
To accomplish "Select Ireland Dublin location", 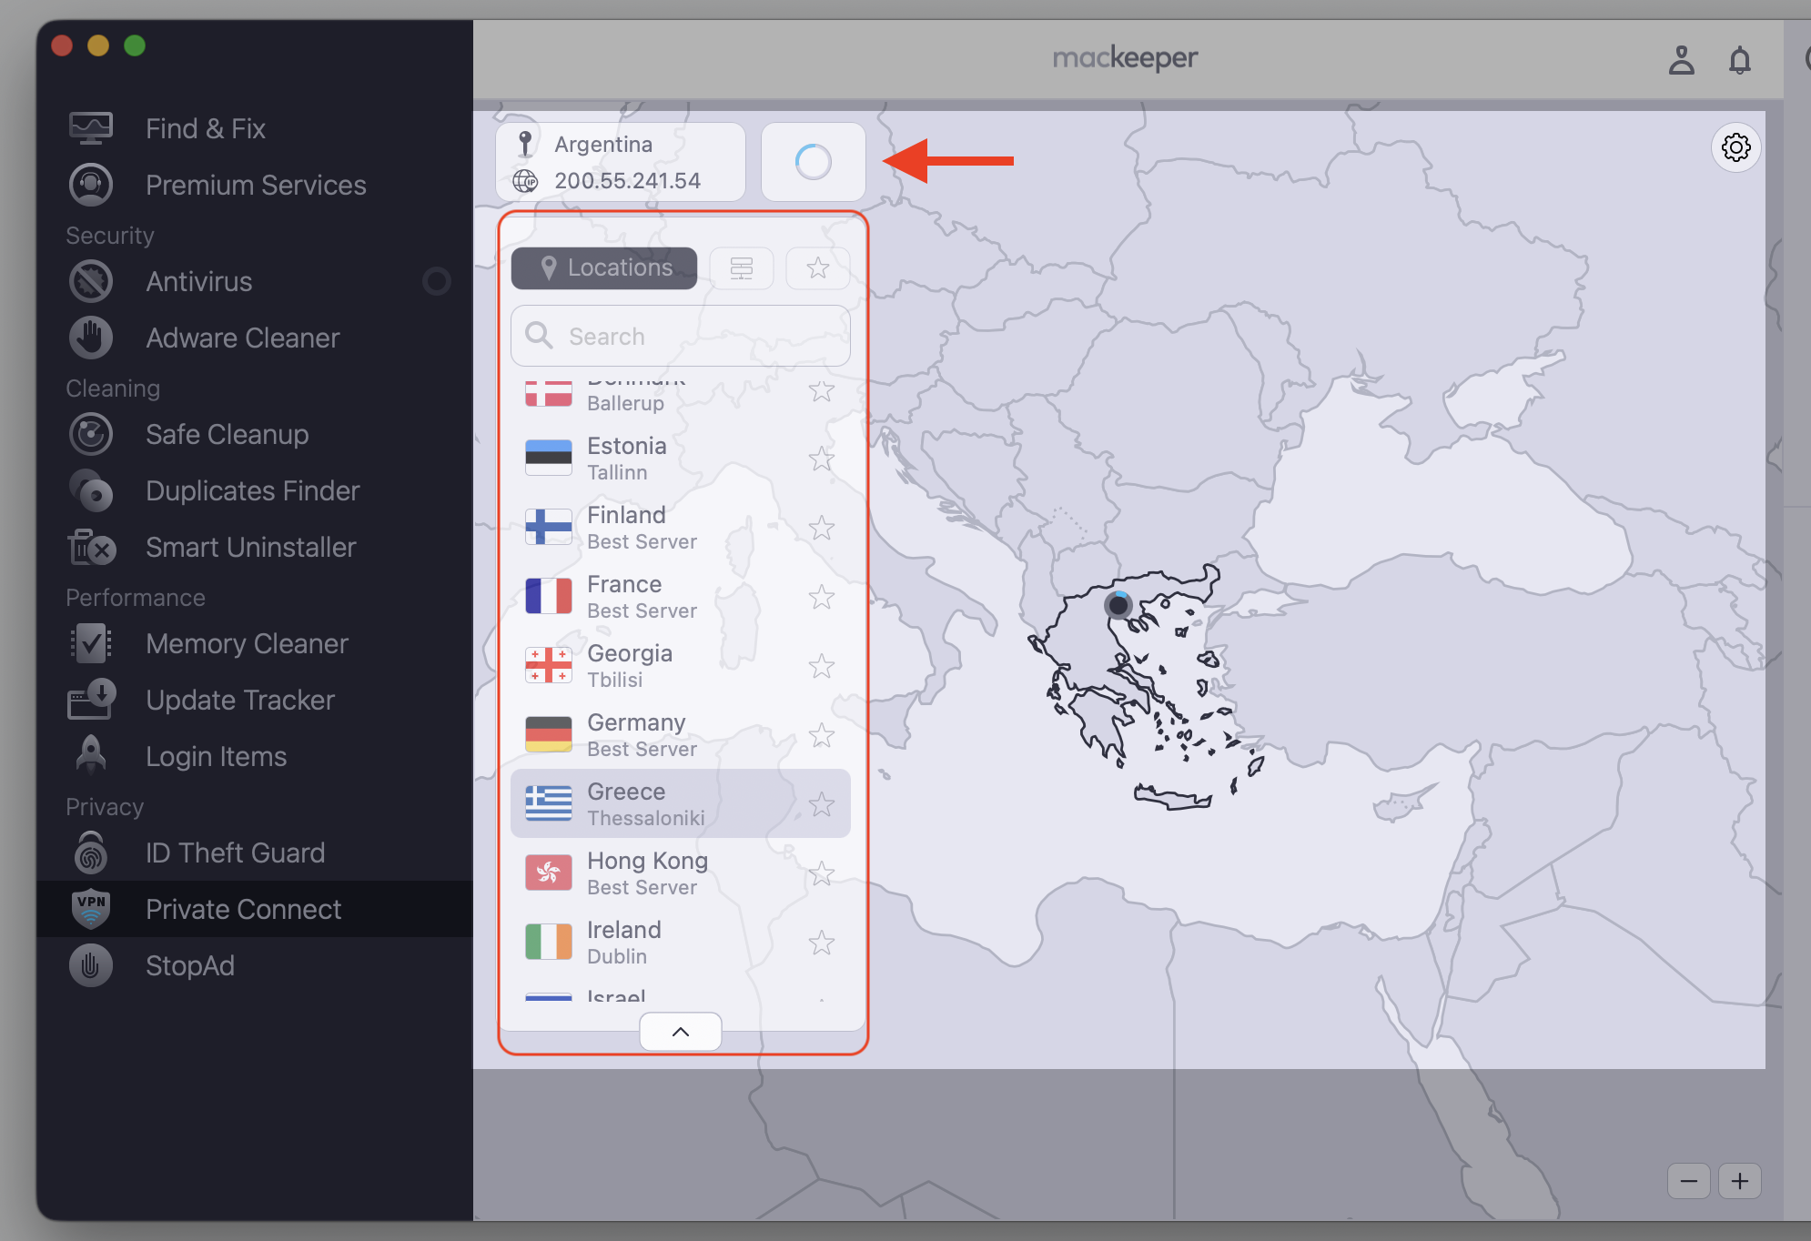I will coord(681,943).
